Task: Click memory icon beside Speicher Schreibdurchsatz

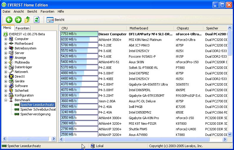Action: (x=17, y=109)
